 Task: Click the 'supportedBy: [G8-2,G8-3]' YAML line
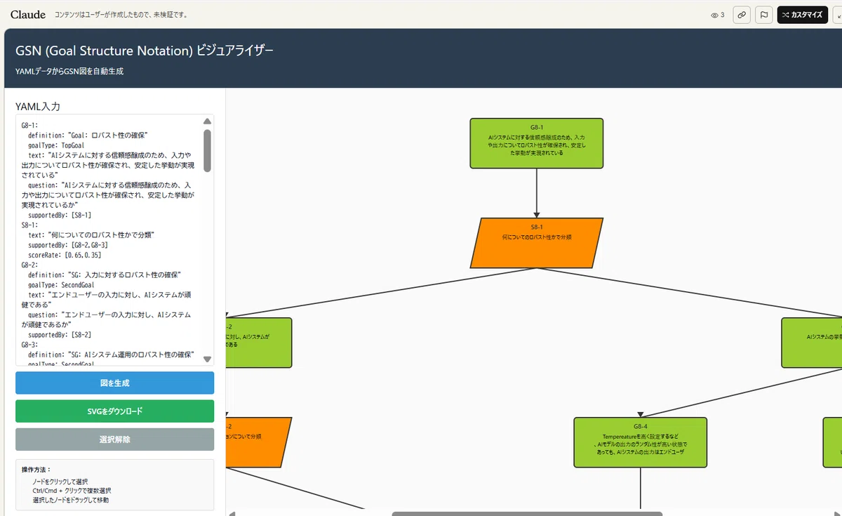[x=68, y=245]
